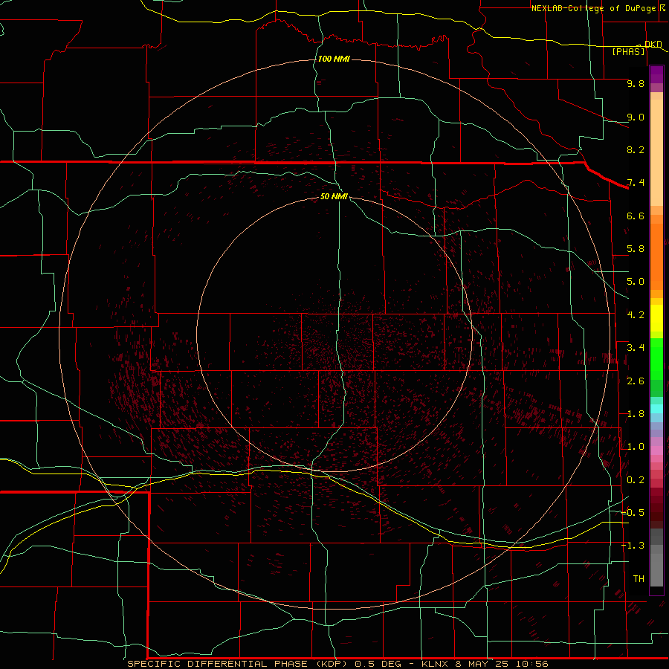669x669 pixels.
Task: Click the 0.2 color scale value
Action: [x=636, y=480]
